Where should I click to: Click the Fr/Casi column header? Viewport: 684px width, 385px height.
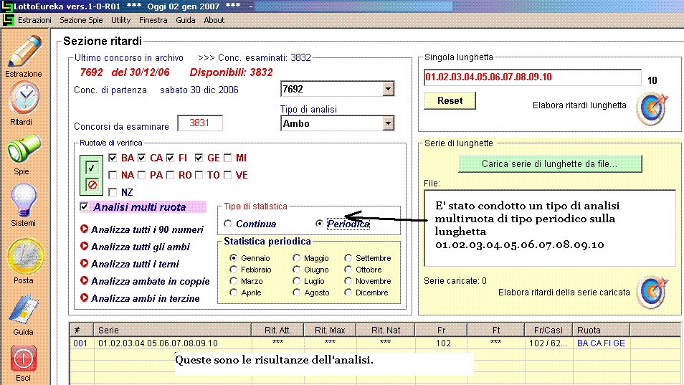tap(548, 330)
